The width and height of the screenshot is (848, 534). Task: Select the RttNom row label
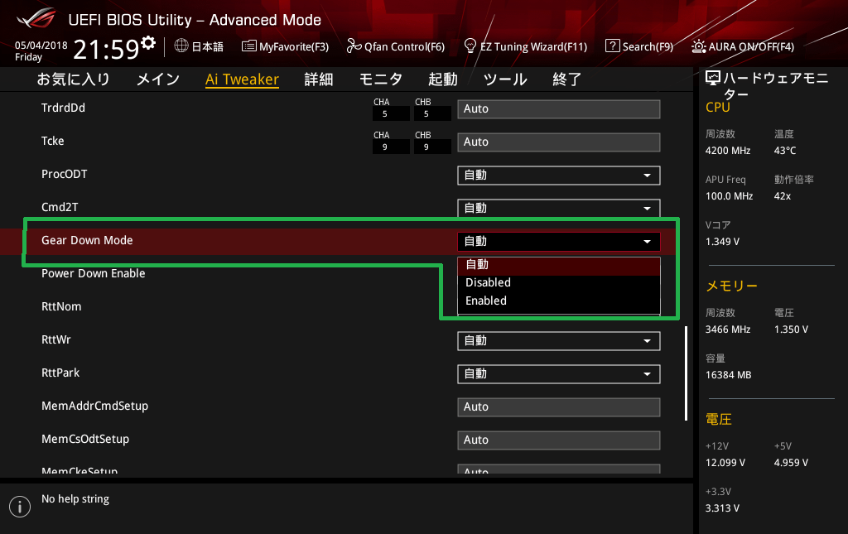(61, 307)
